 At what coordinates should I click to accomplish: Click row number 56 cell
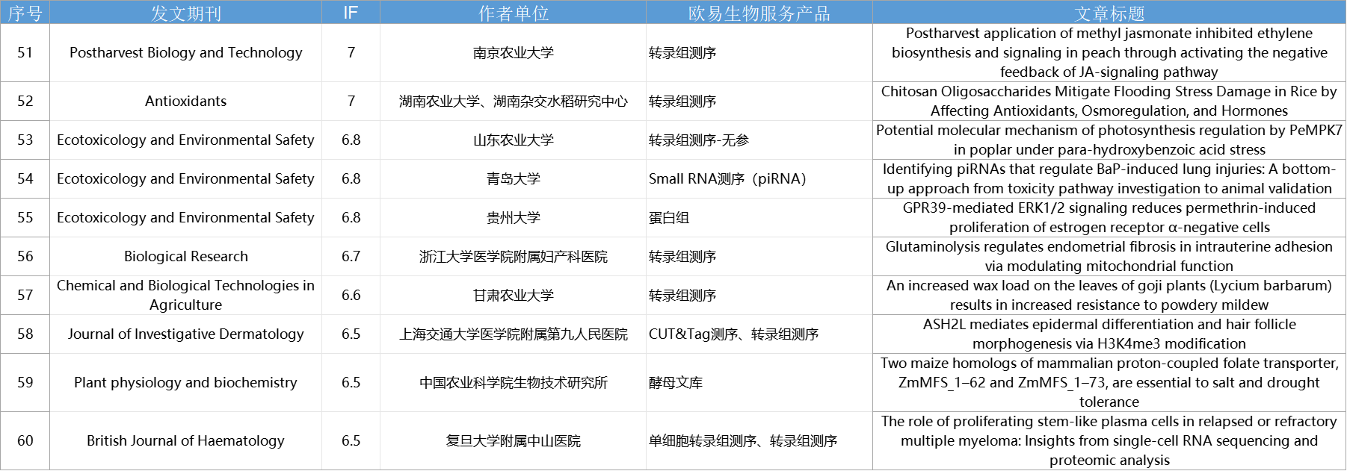coord(25,257)
